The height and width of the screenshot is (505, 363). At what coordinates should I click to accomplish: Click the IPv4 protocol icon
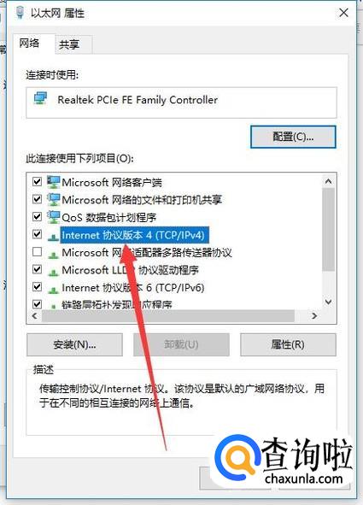coord(53,237)
